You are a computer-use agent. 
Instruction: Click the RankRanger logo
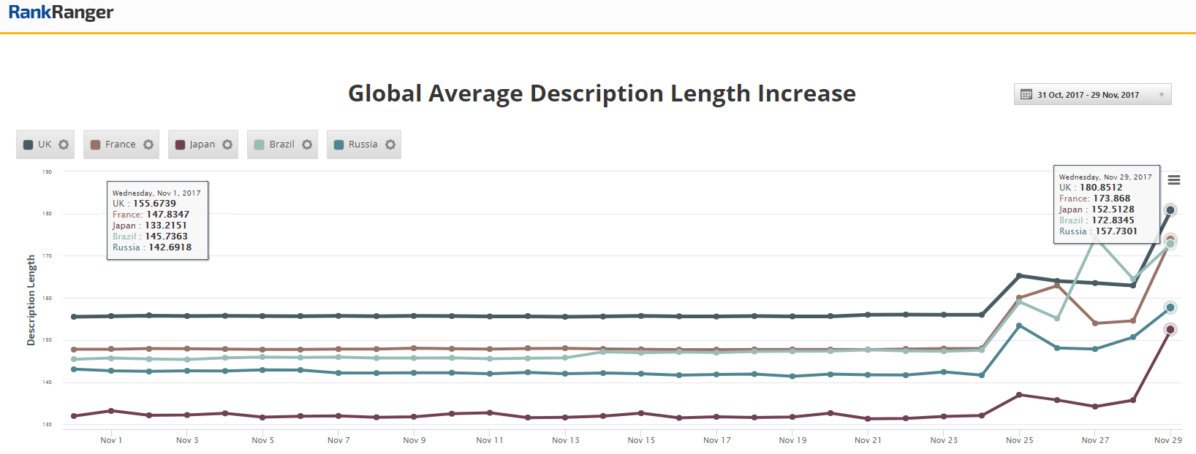click(x=61, y=12)
